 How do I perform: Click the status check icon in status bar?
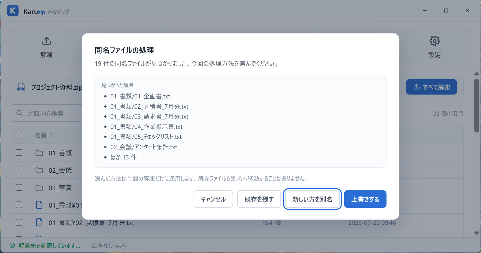[x=12, y=245]
